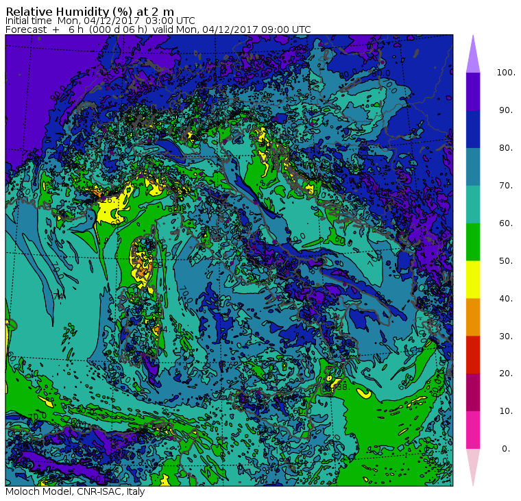Pick the red 20-30 colorbar segment
Viewport: 521px width, 501px height.
pyautogui.click(x=473, y=355)
